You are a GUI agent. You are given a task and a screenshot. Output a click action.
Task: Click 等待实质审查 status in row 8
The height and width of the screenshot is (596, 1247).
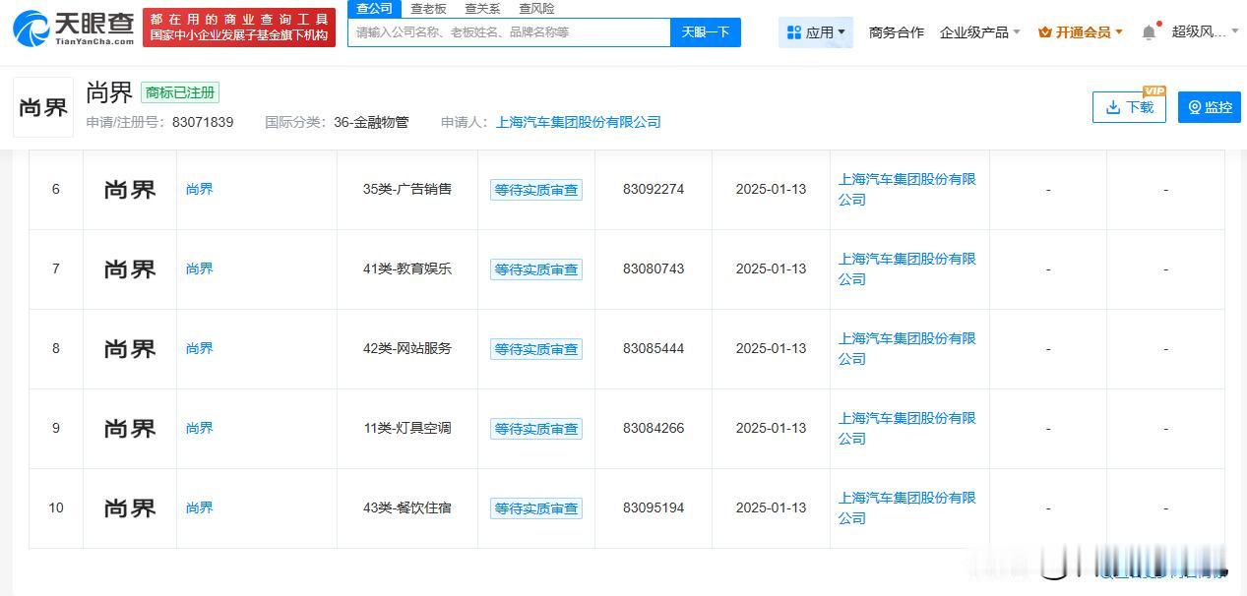tap(536, 349)
